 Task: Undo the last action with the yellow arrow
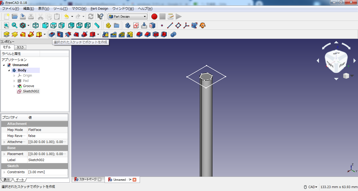(66, 17)
